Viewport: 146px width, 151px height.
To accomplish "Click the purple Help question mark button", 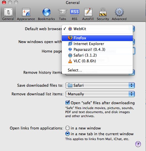I will [138, 144].
